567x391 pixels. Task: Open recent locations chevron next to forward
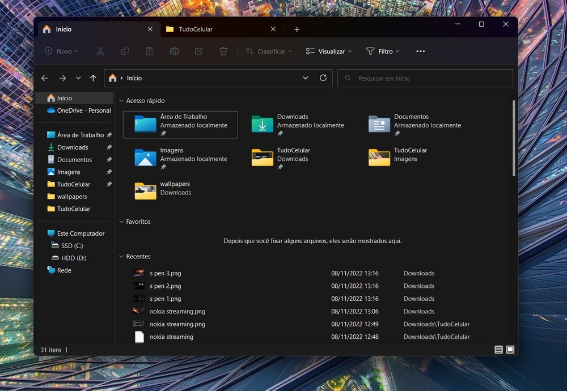[78, 78]
